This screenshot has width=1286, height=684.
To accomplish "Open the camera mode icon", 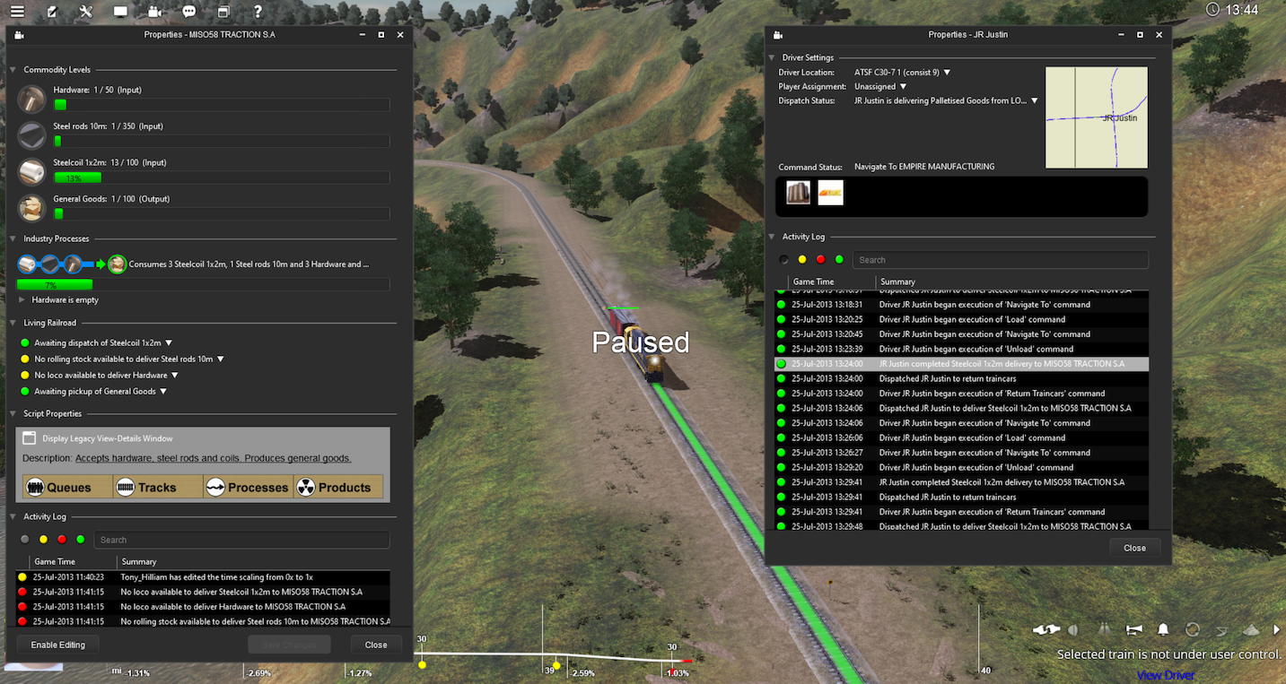I will 153,12.
